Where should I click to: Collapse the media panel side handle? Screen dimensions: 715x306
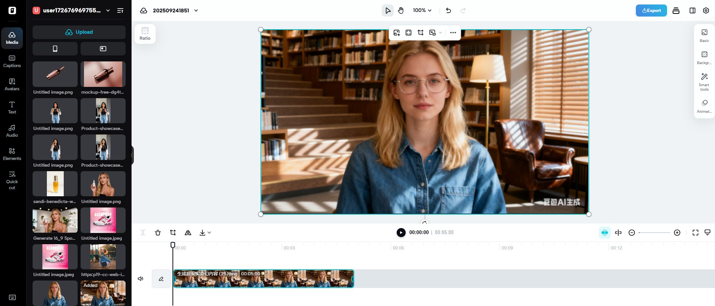point(132,155)
